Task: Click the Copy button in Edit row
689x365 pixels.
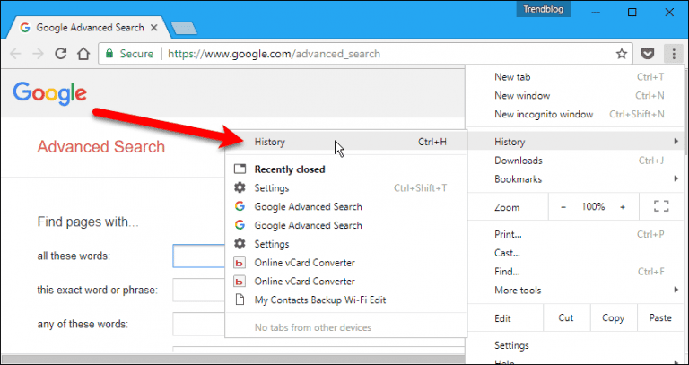Action: click(x=614, y=318)
